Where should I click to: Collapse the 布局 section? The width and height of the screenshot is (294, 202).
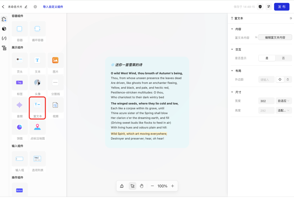point(232,71)
